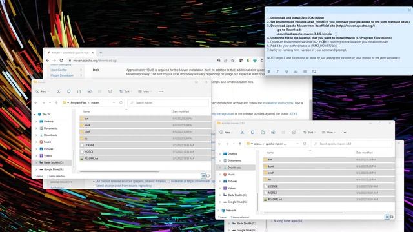Open View dropdown in apache-maven window

tap(328, 132)
